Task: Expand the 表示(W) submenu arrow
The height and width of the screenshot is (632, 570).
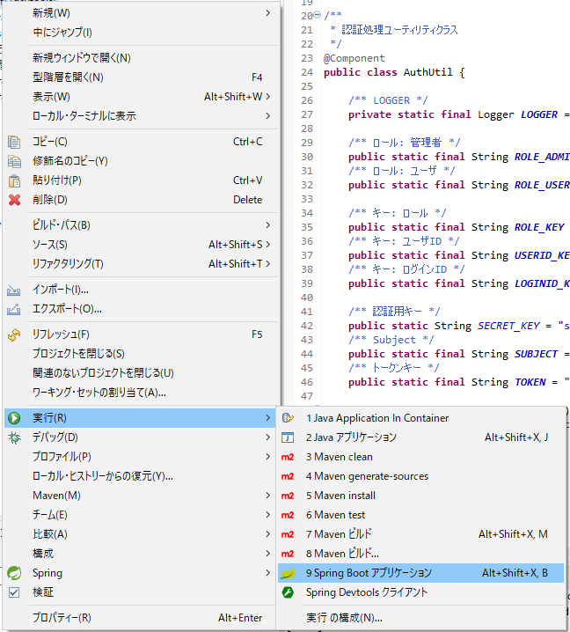Action: point(268,97)
